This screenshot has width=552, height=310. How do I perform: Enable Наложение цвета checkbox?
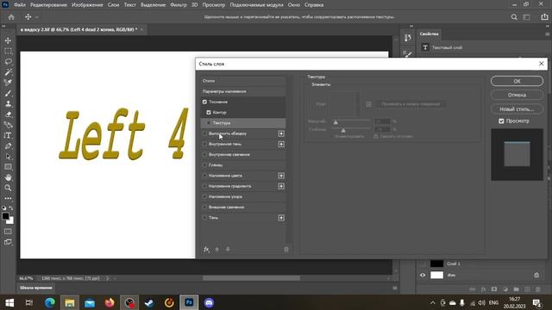point(204,176)
